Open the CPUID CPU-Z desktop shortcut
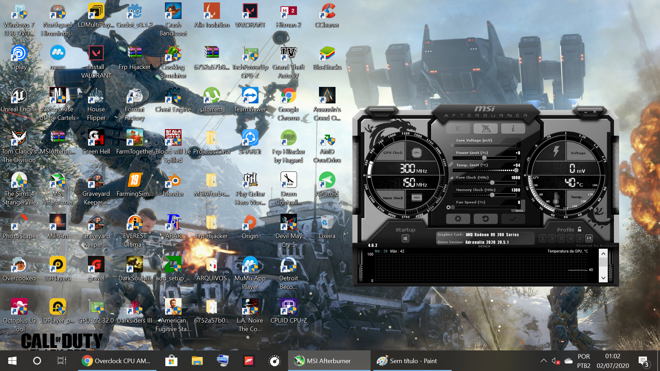This screenshot has width=660, height=371. coord(288,312)
